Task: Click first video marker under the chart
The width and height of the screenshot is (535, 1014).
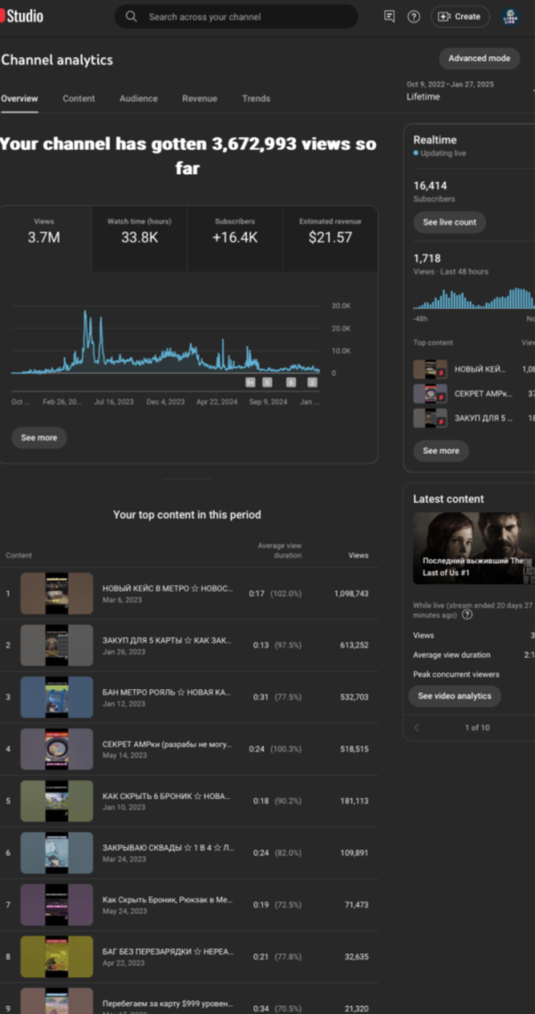Action: coord(251,382)
